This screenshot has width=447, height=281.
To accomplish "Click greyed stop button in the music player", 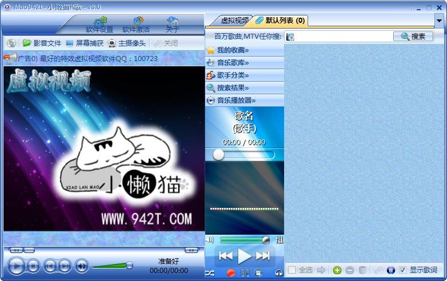I will tap(258, 273).
